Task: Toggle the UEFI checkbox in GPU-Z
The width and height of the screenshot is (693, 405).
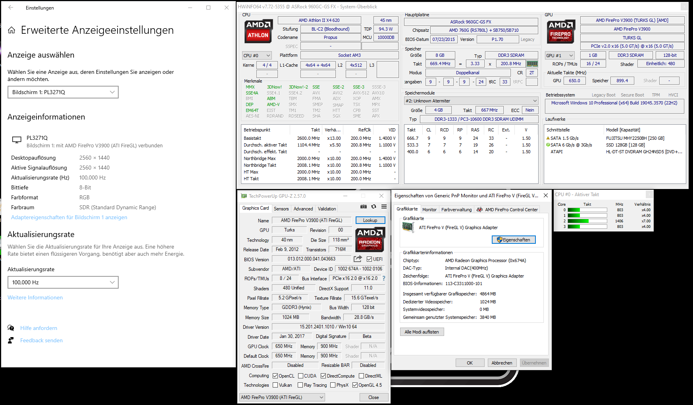Action: click(x=369, y=259)
